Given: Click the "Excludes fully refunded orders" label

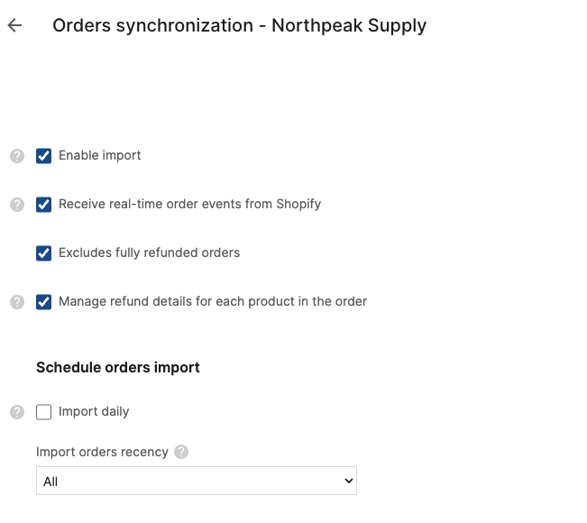Looking at the screenshot, I should click(x=149, y=253).
